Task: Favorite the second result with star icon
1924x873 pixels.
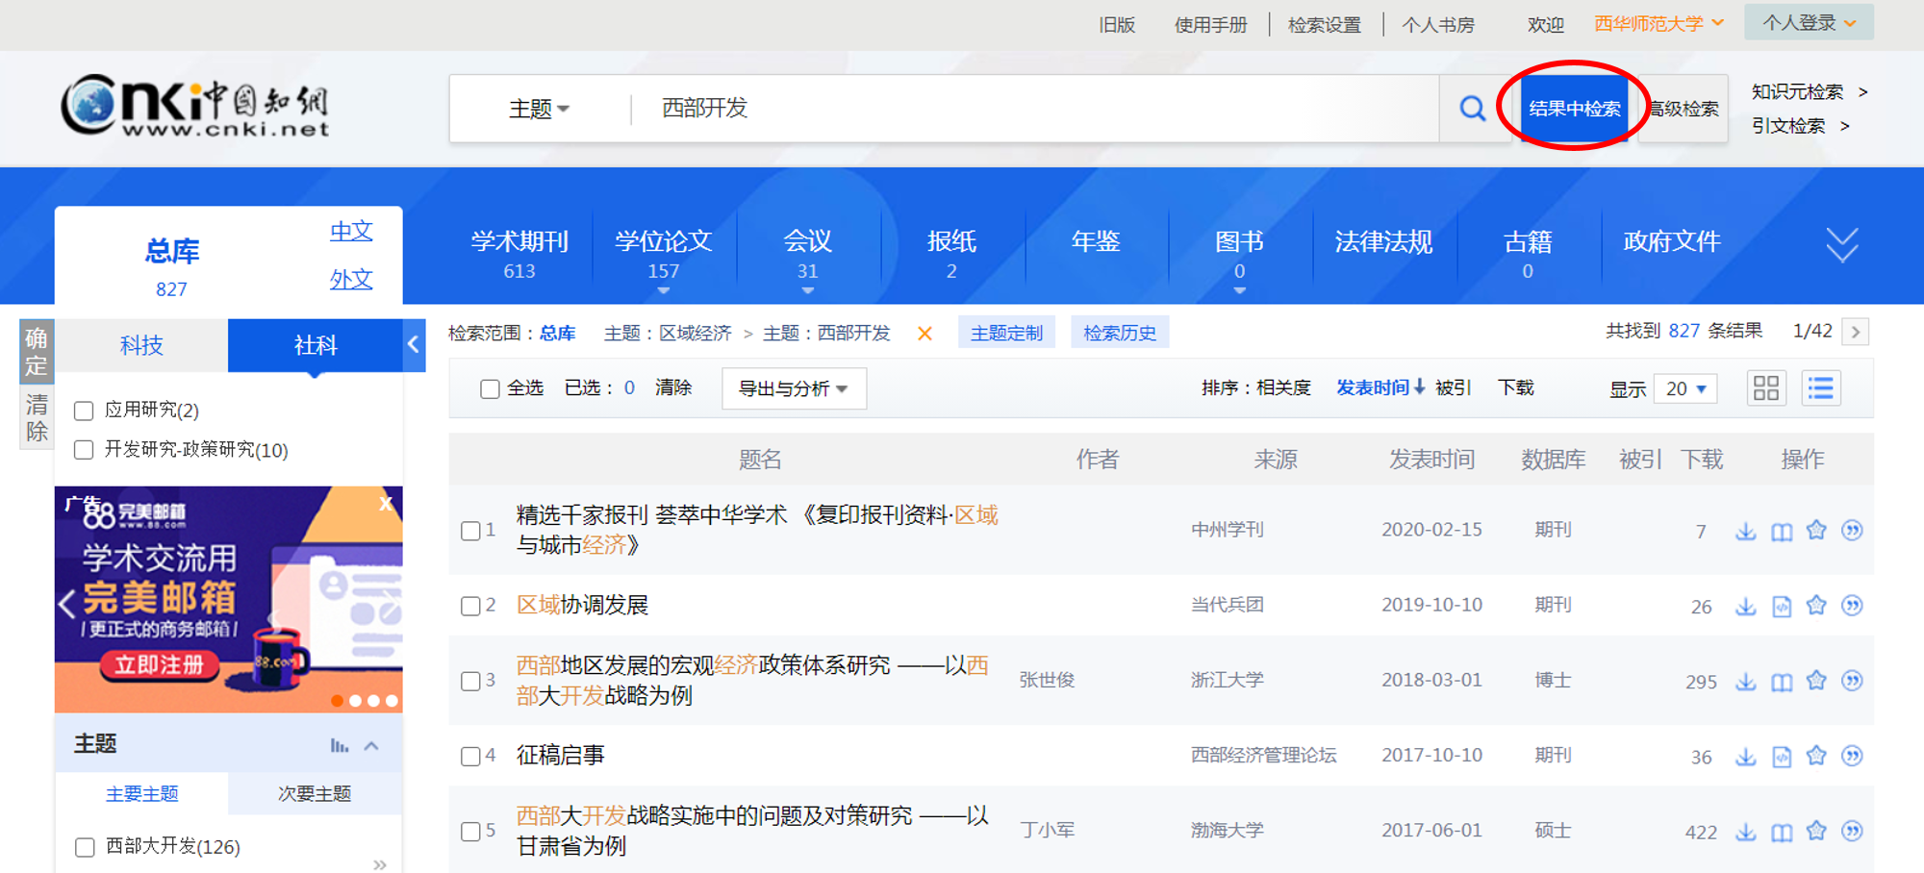Action: tap(1816, 605)
